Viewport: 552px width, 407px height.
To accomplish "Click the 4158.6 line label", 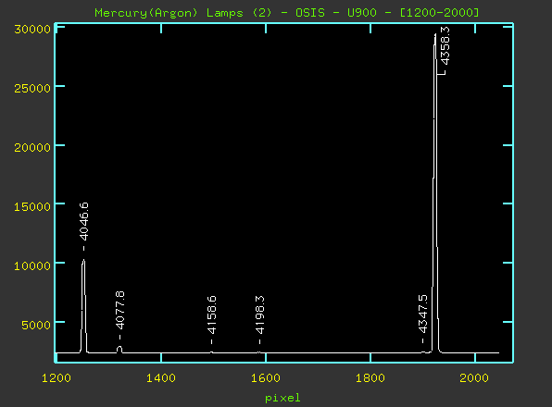I will 211,314.
